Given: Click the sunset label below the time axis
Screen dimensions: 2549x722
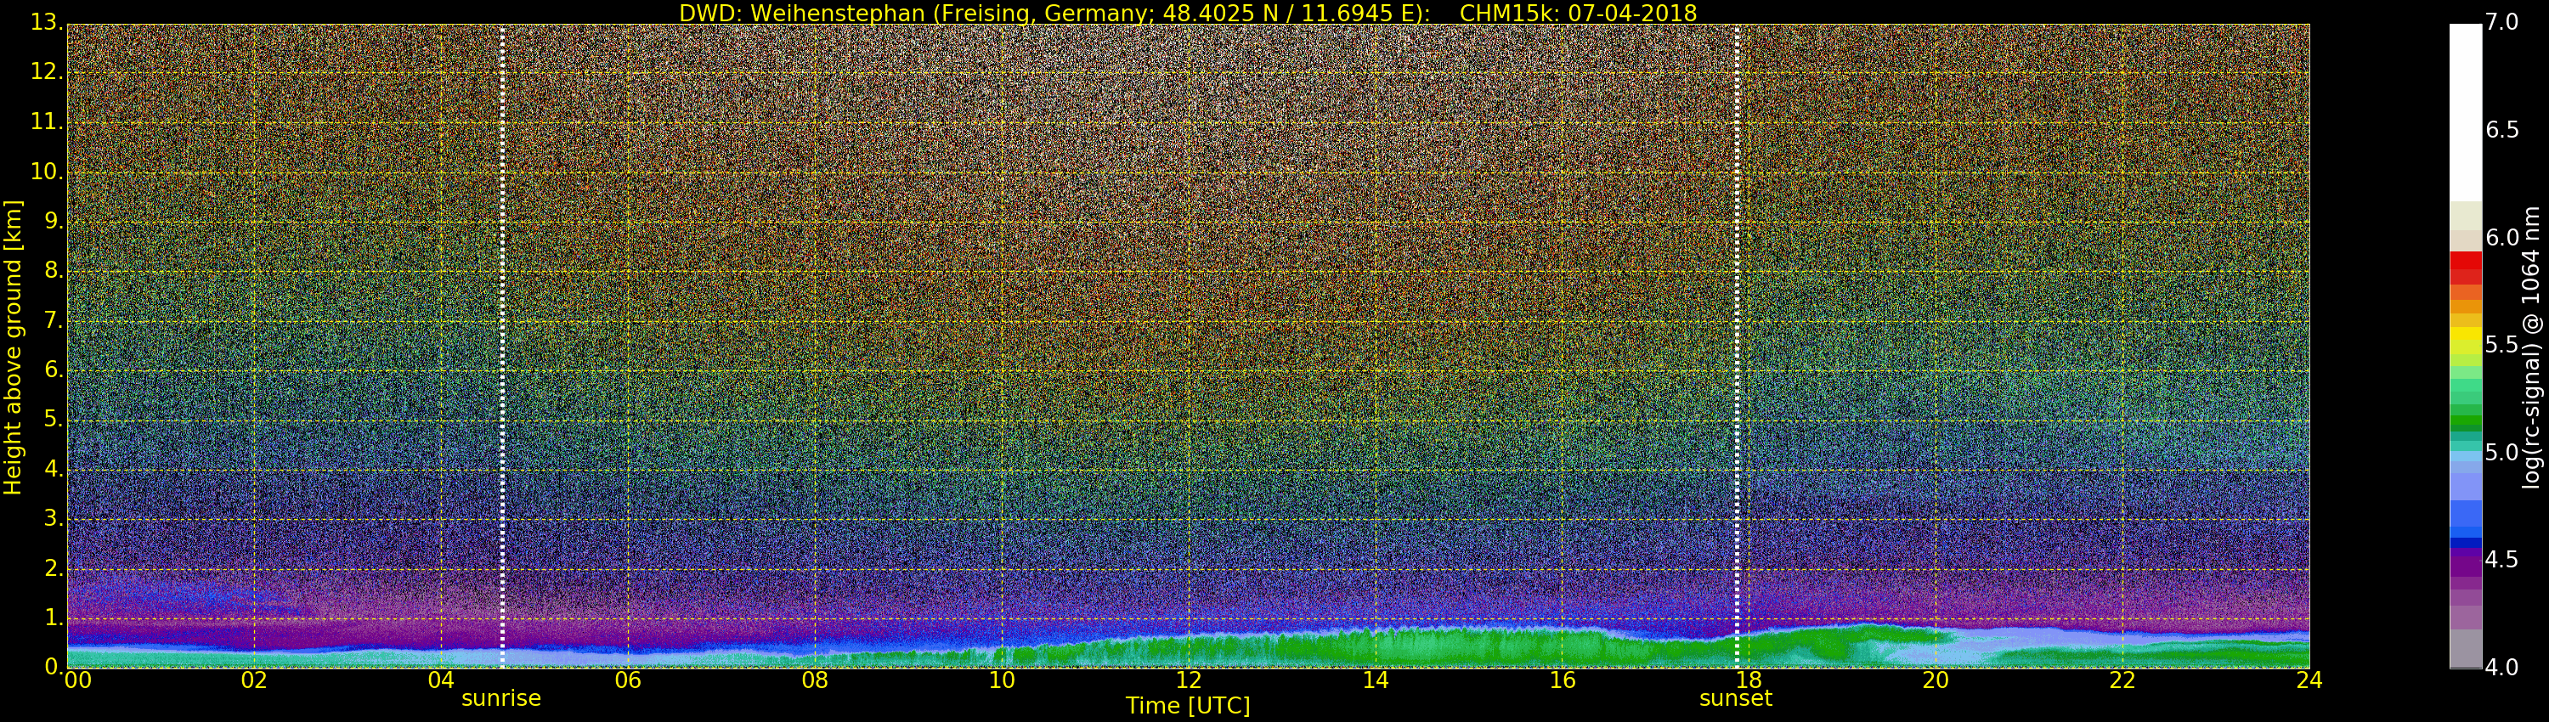Looking at the screenshot, I should 1736,698.
